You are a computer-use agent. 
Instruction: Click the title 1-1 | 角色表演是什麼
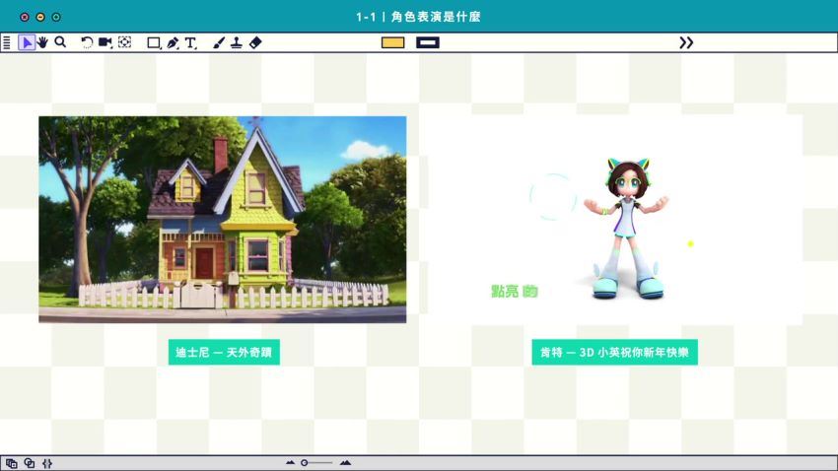click(x=418, y=17)
